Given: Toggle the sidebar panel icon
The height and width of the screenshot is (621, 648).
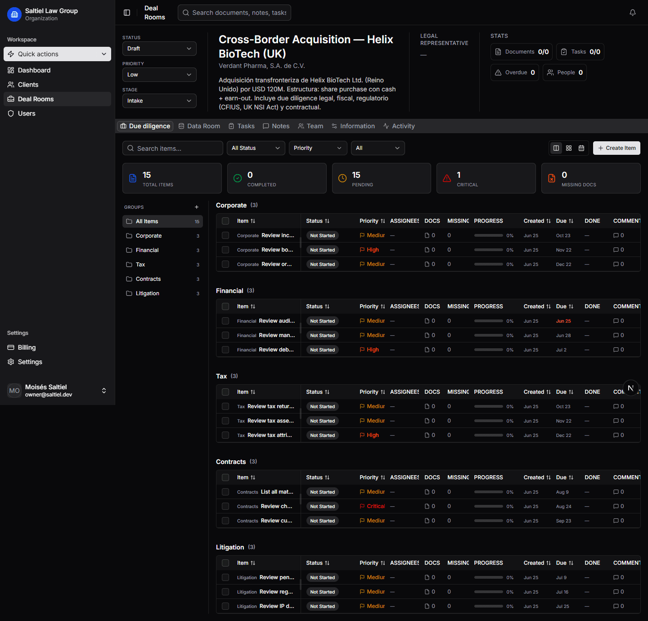Looking at the screenshot, I should 127,13.
